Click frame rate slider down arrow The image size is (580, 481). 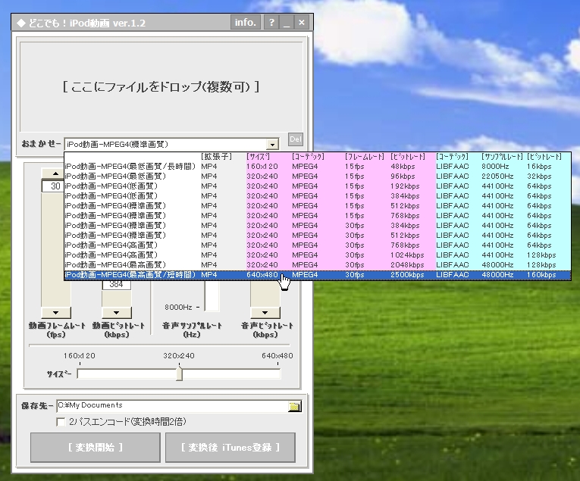55,313
